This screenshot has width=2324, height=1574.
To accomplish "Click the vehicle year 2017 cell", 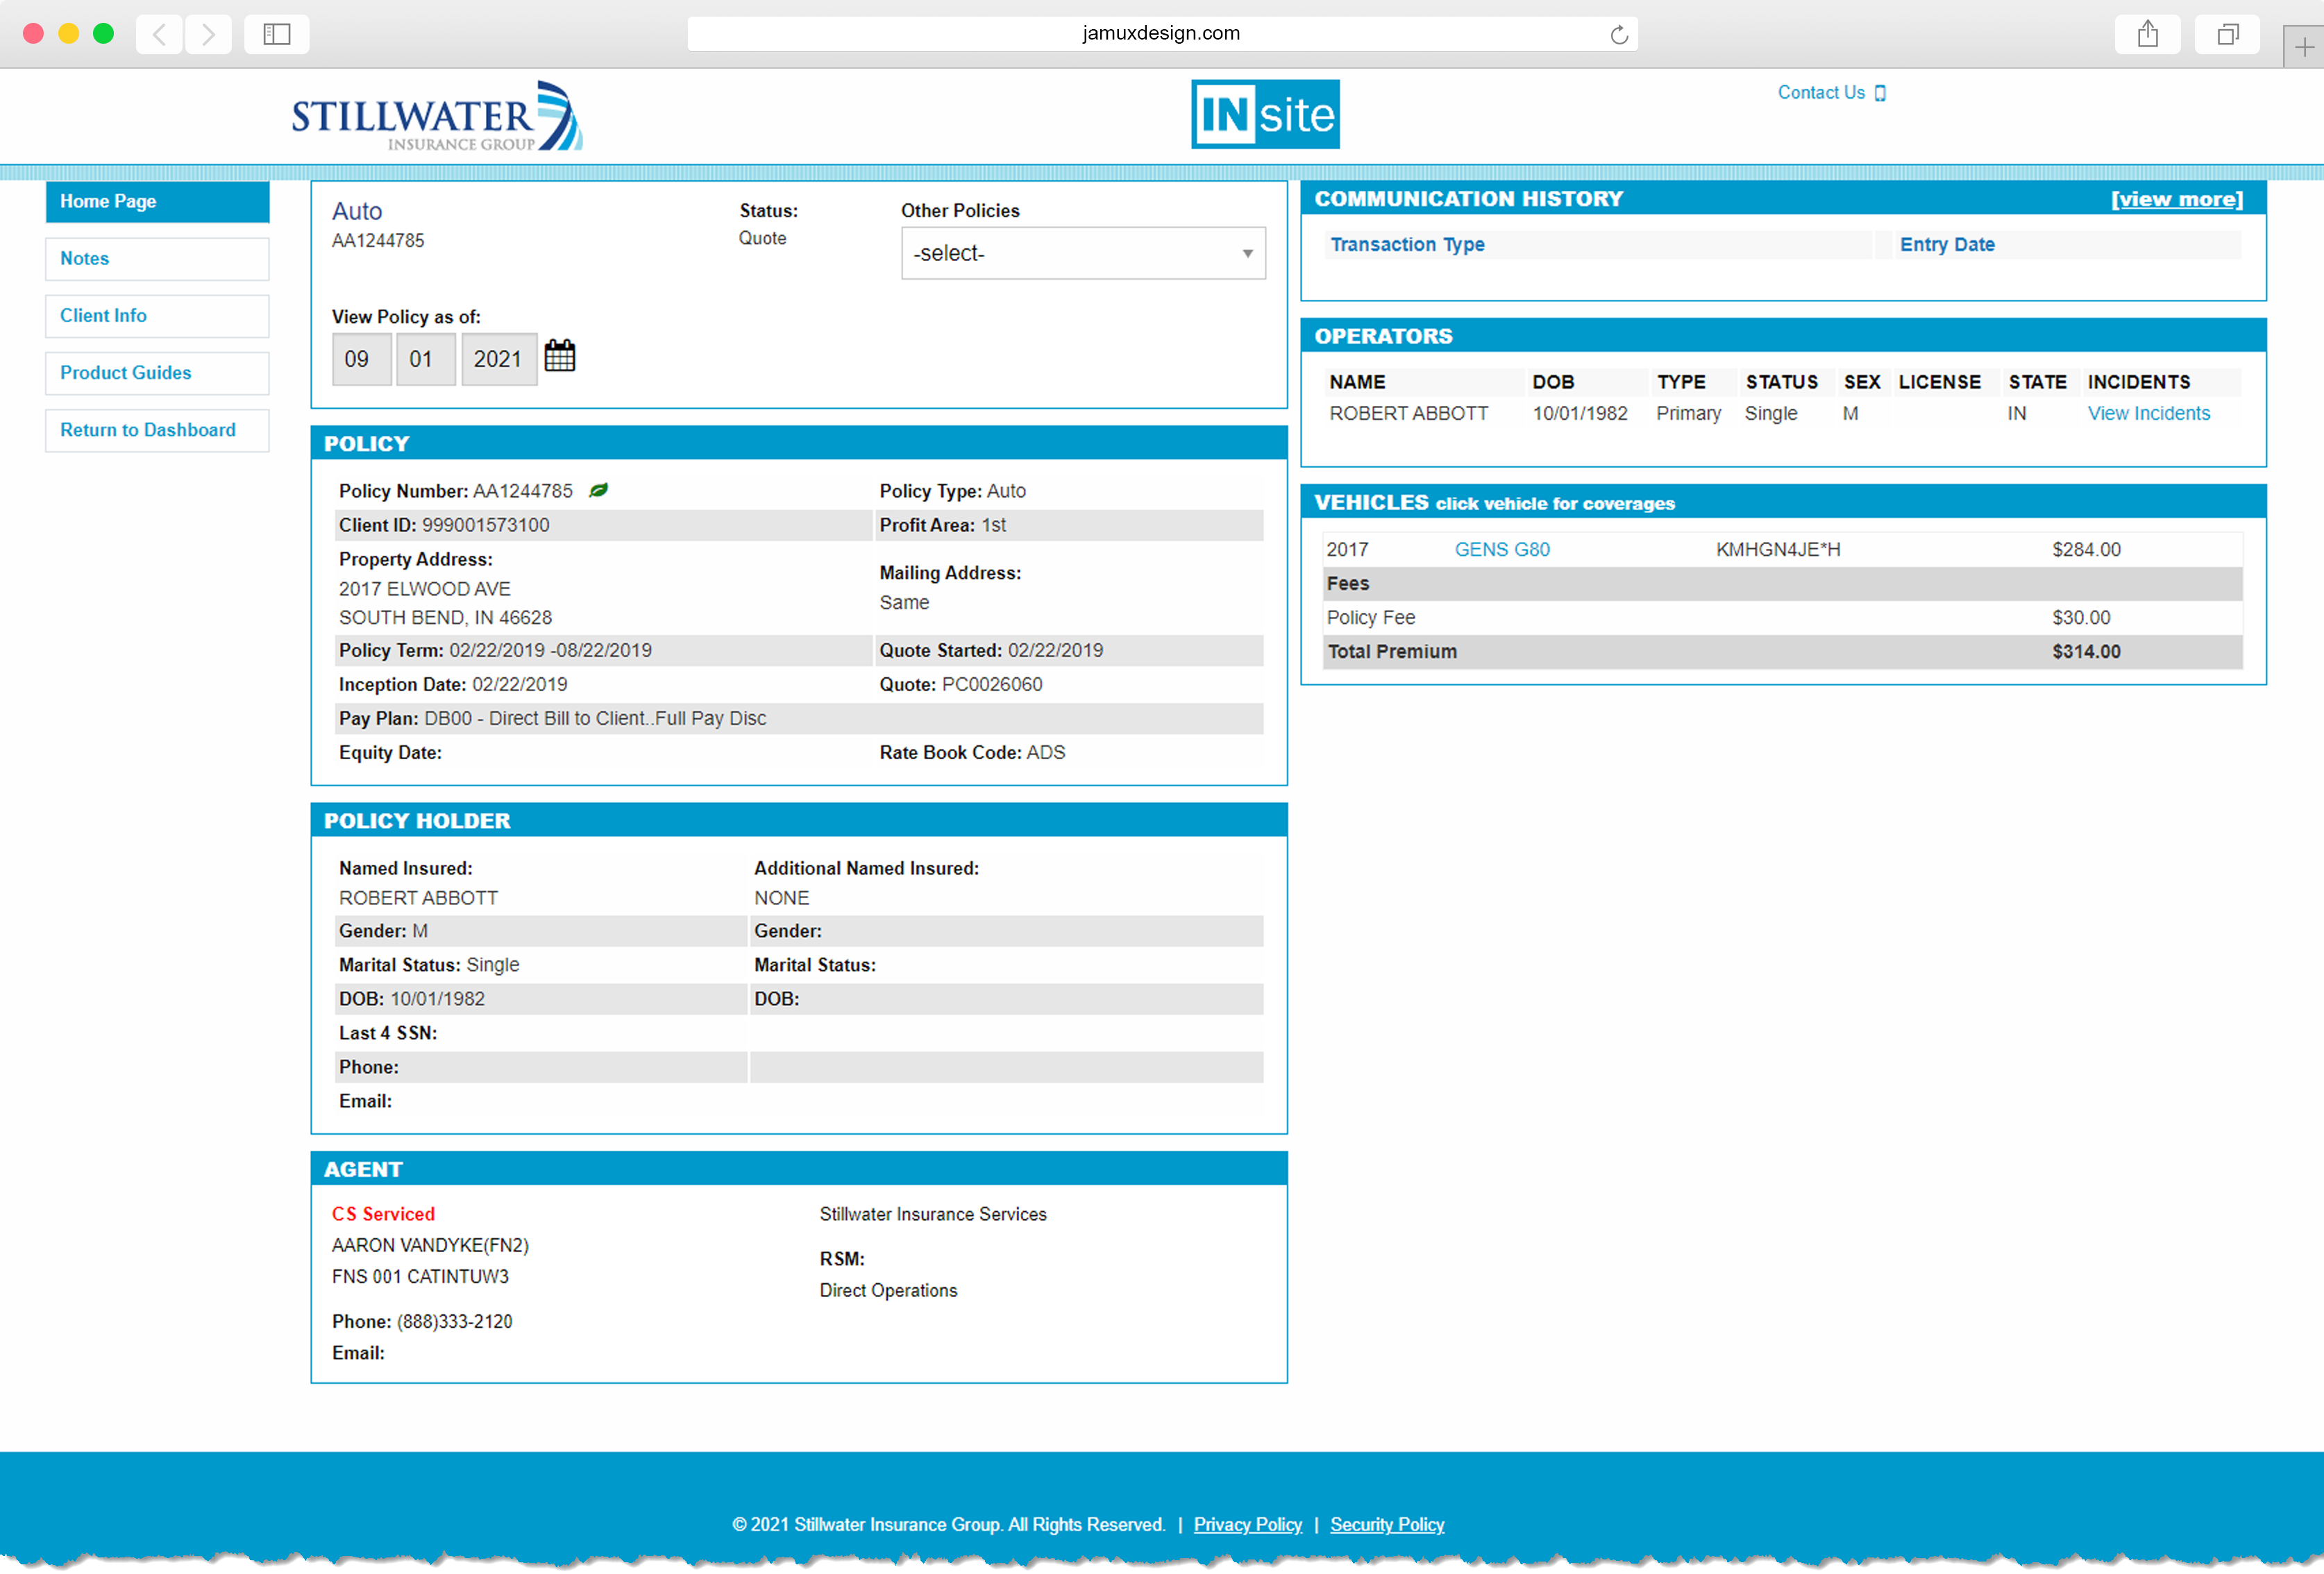I will [1347, 549].
